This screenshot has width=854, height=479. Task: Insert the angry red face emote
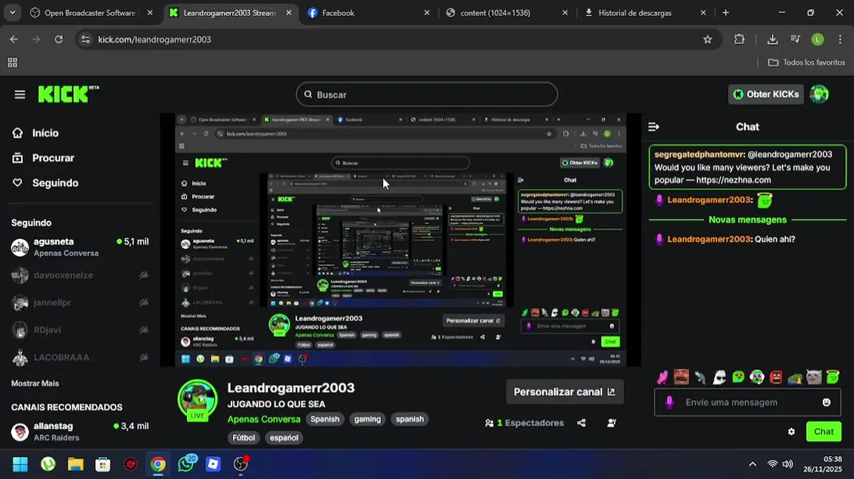[x=776, y=378]
